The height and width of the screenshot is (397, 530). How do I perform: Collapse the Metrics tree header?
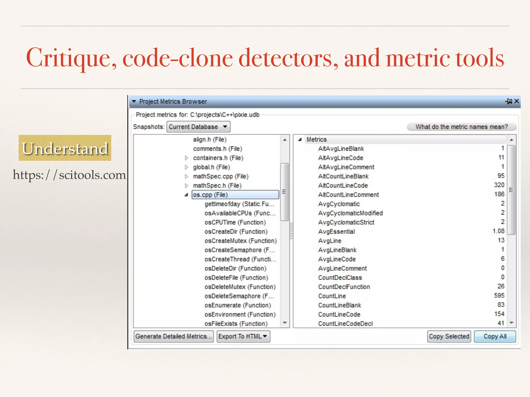(300, 140)
